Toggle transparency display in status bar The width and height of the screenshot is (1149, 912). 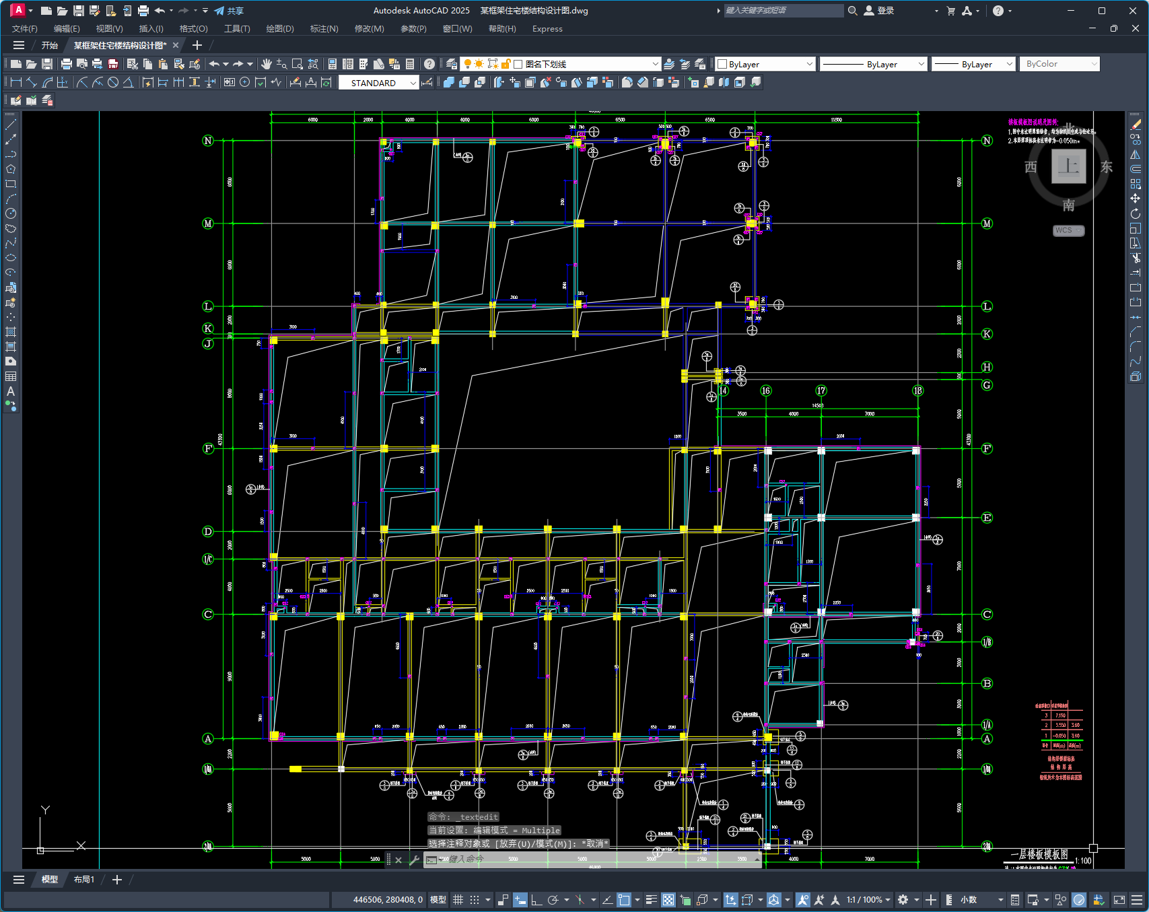668,900
